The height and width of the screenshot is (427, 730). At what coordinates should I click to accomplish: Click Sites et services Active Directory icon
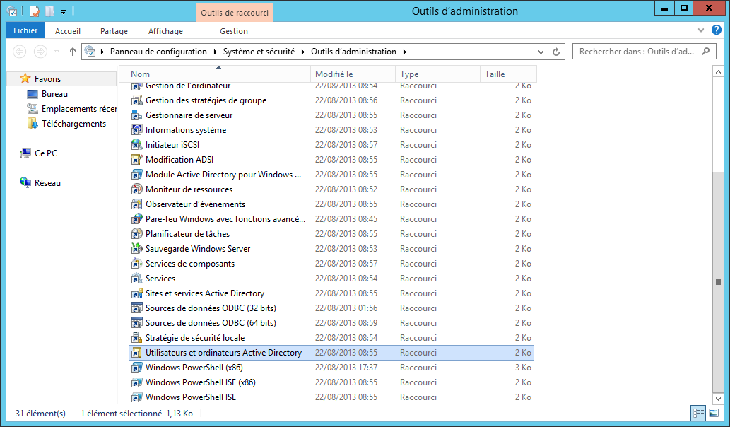(x=136, y=293)
